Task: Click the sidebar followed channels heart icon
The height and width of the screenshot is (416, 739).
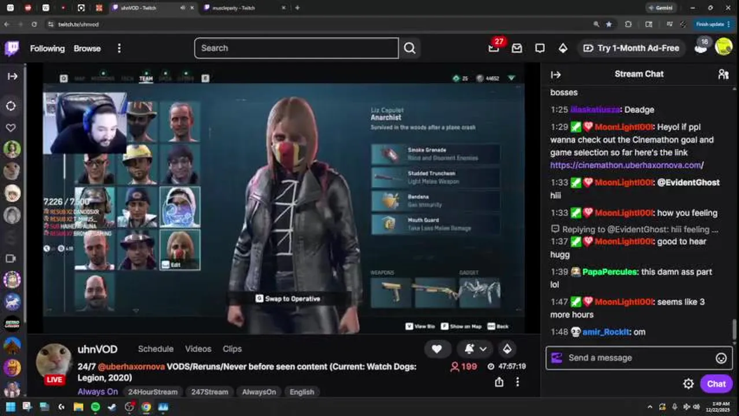Action: [11, 128]
